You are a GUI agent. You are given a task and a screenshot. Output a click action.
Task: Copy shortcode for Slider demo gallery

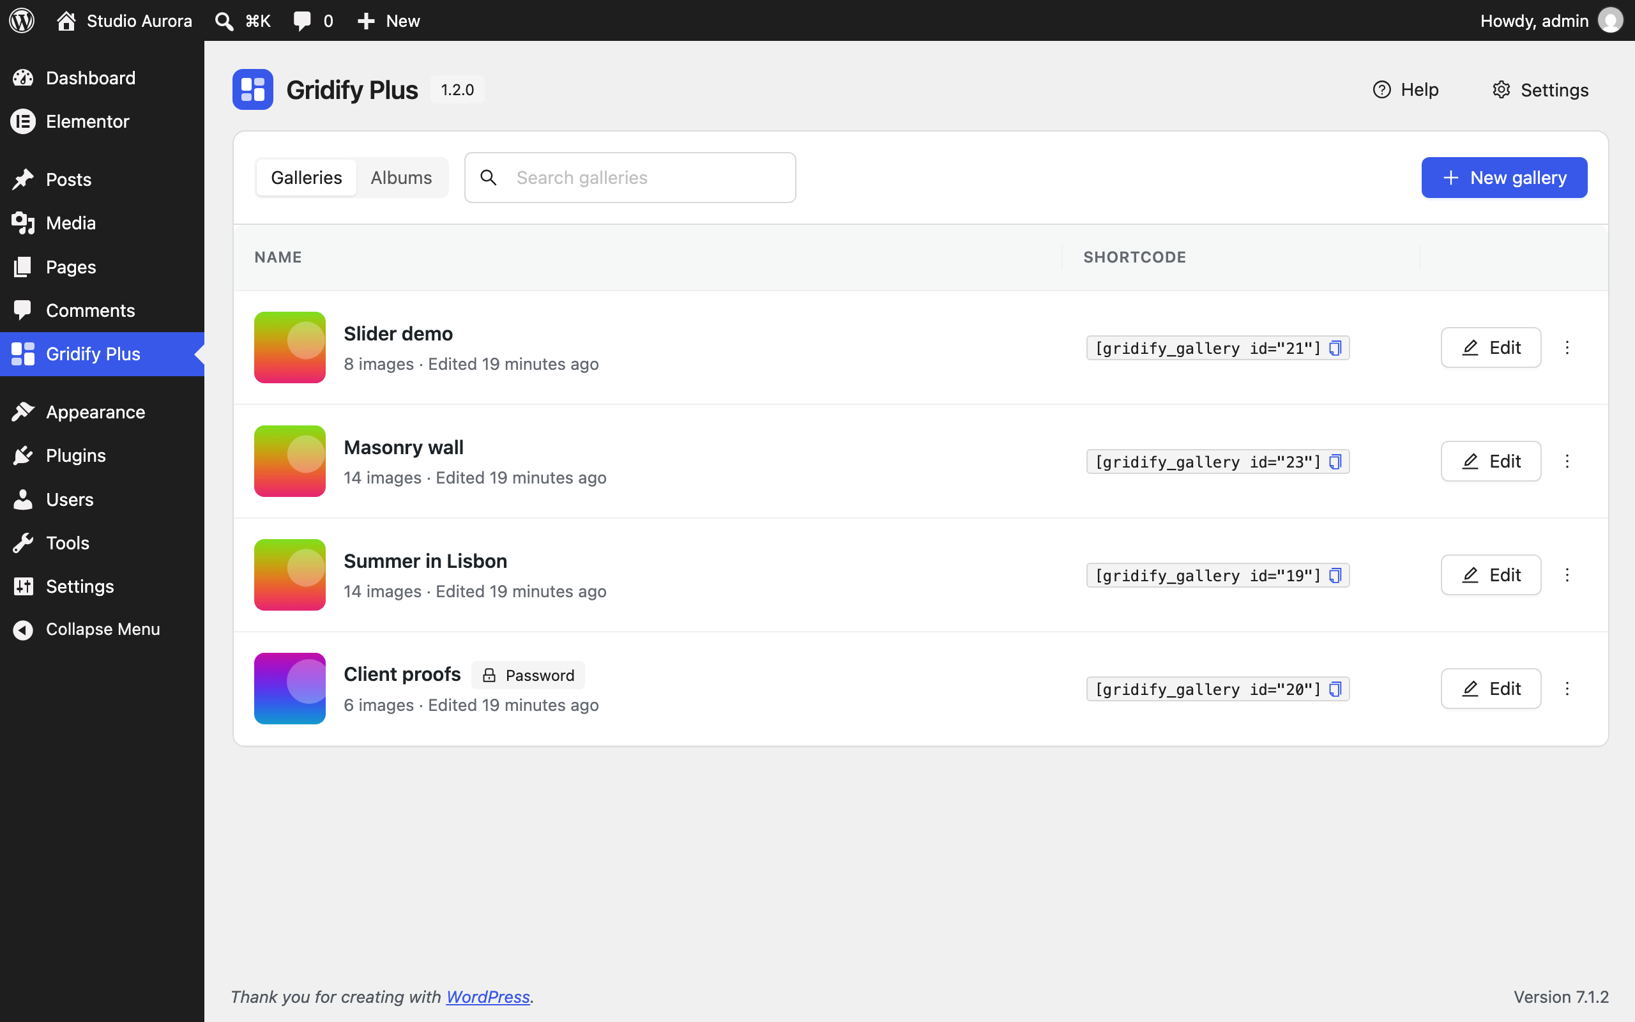coord(1335,347)
